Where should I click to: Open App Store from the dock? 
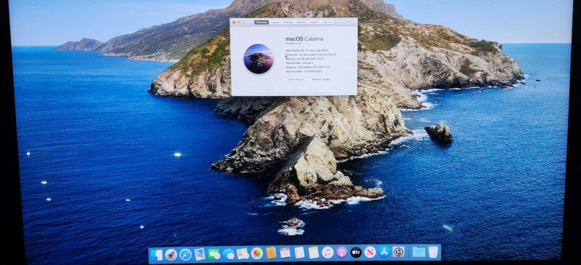coord(384,252)
